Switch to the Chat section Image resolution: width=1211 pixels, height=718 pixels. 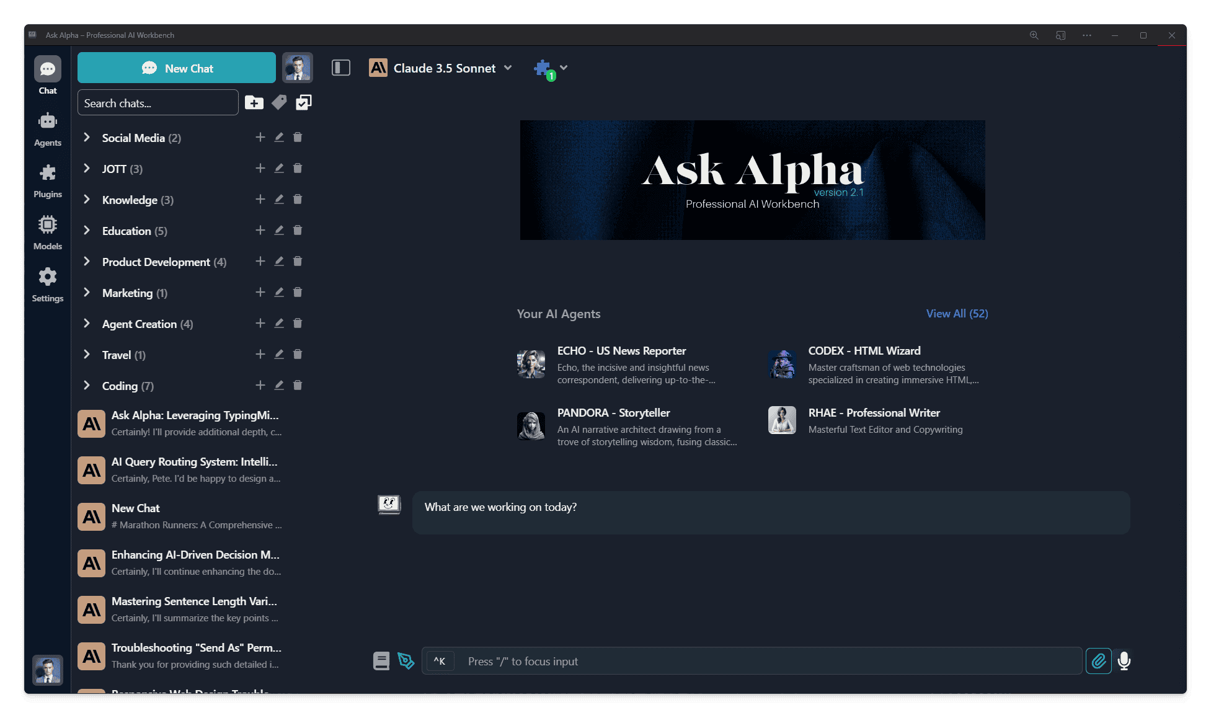(48, 76)
